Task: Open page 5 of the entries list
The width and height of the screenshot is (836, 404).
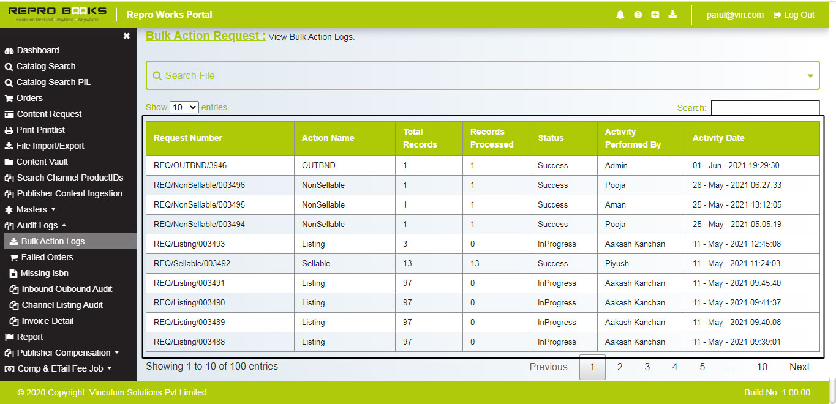Action: (702, 367)
